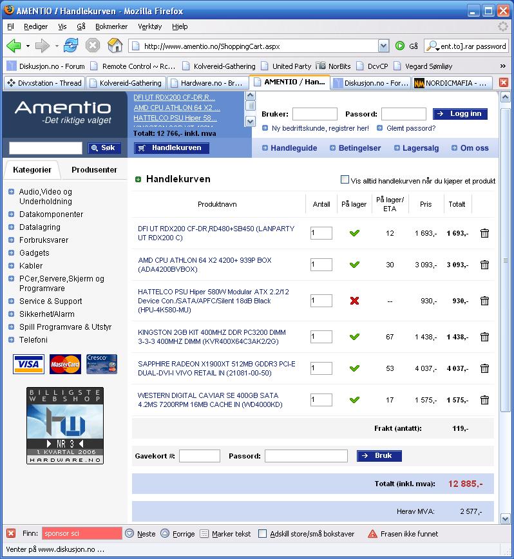Viewport: 514px width, 559px height.
Task: Open the search engine selector magnifier icon
Action: click(433, 46)
